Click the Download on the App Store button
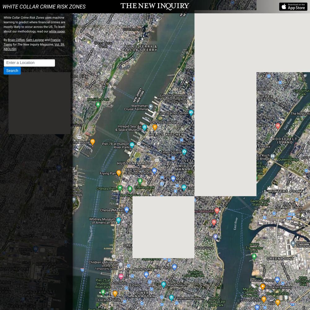The width and height of the screenshot is (310, 310). point(293,7)
